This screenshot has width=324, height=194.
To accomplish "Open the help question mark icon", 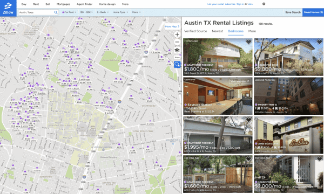I will pos(264,4).
